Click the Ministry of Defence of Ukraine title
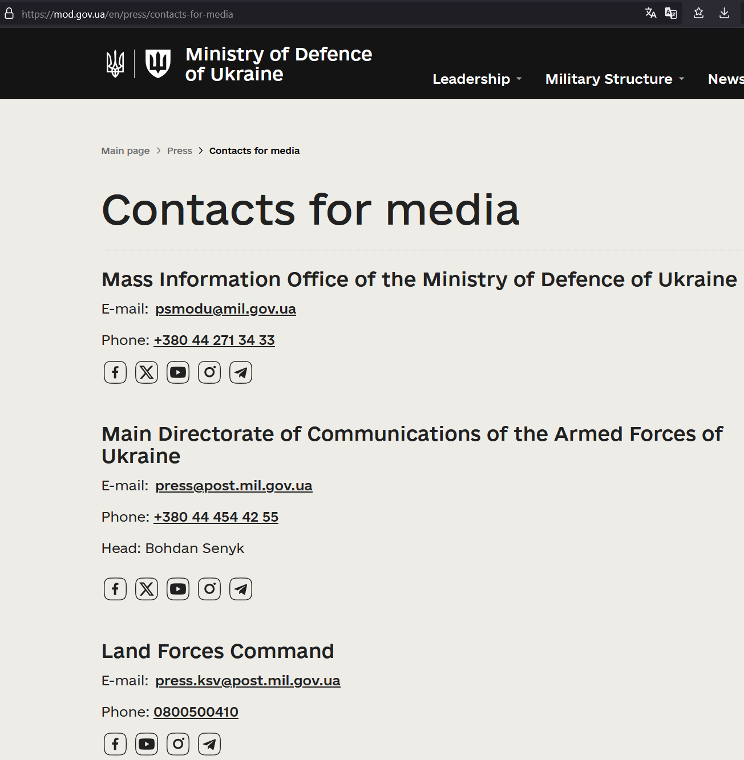This screenshot has height=760, width=744. 279,64
